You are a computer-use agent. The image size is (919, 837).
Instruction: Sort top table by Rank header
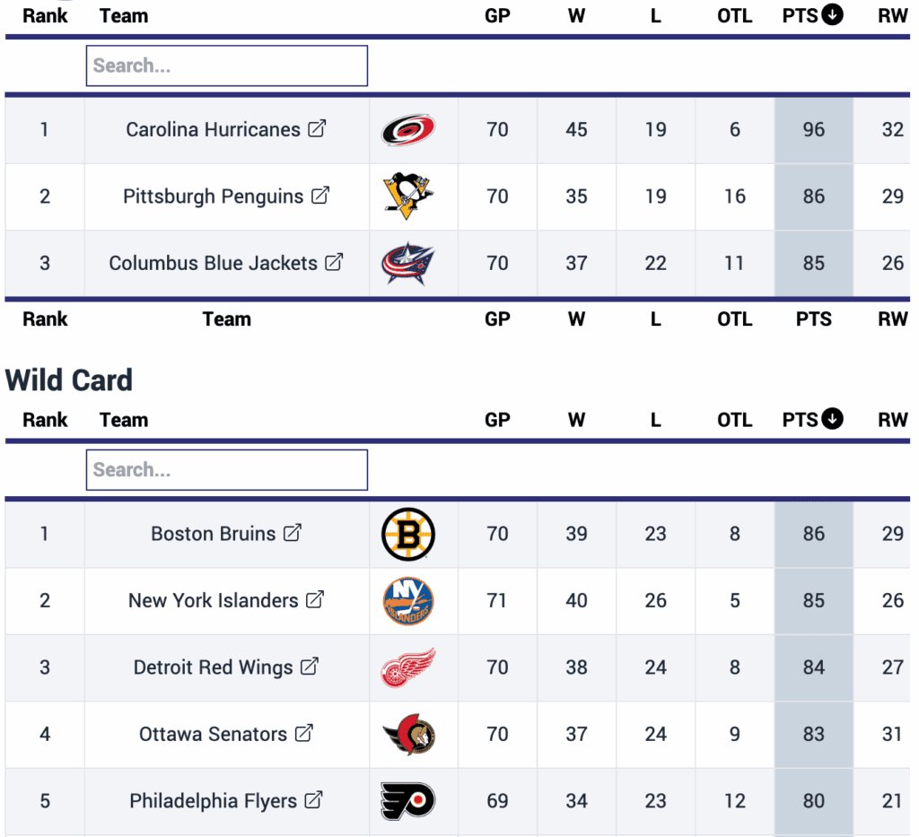tap(45, 15)
